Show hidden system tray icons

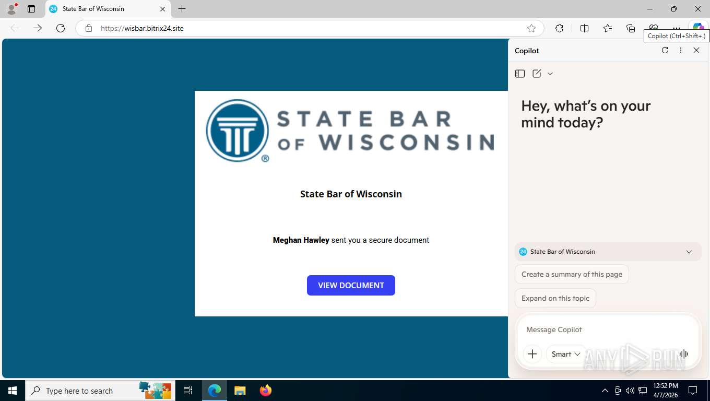[x=605, y=391]
